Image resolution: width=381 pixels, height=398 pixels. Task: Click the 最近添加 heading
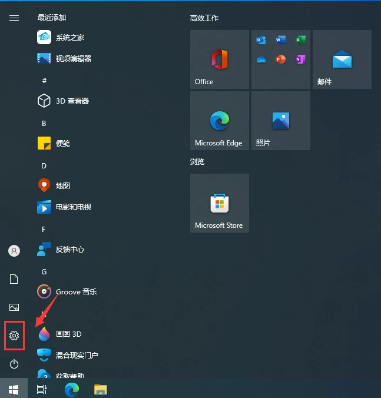pyautogui.click(x=52, y=18)
